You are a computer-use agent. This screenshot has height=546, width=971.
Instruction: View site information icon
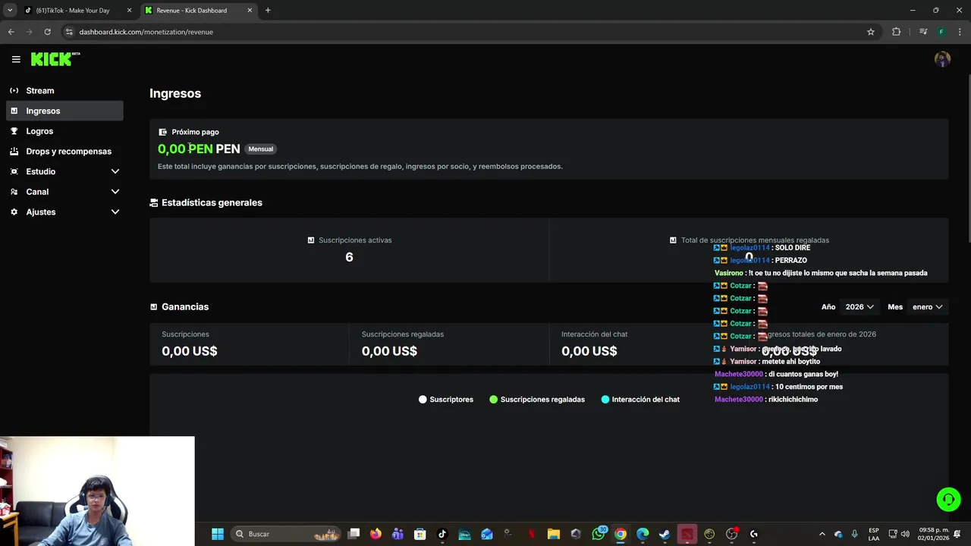[69, 32]
